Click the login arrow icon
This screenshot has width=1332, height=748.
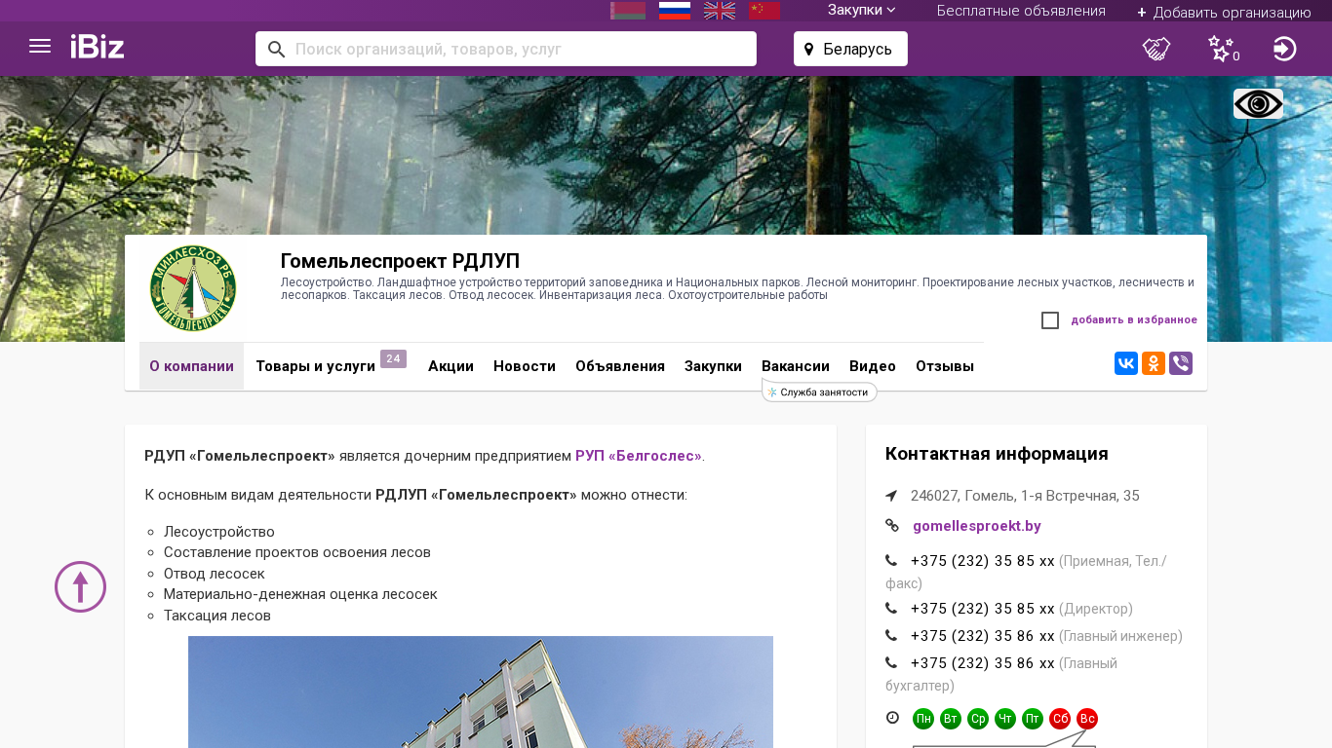[1284, 49]
